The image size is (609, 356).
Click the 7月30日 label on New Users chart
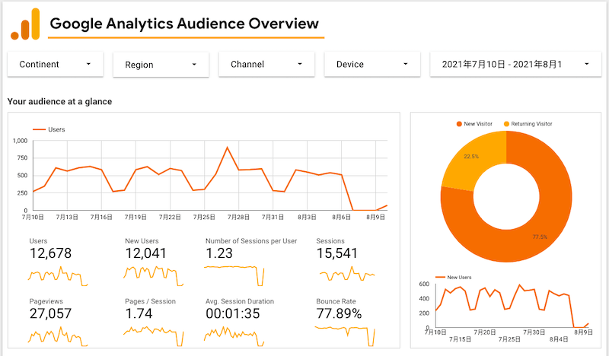(x=534, y=332)
